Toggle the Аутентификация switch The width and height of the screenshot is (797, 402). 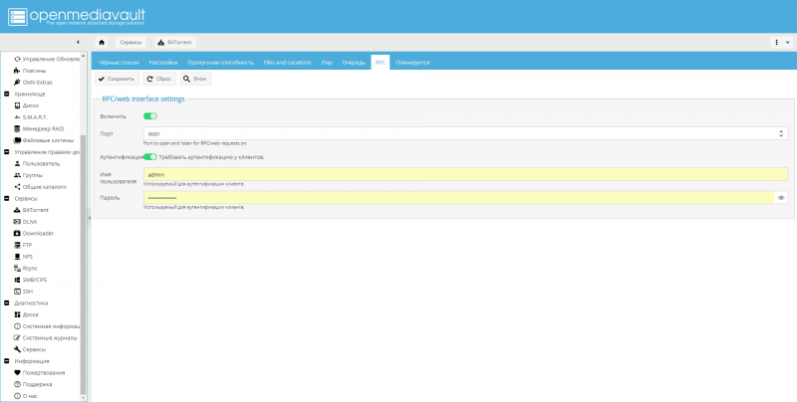coord(150,157)
